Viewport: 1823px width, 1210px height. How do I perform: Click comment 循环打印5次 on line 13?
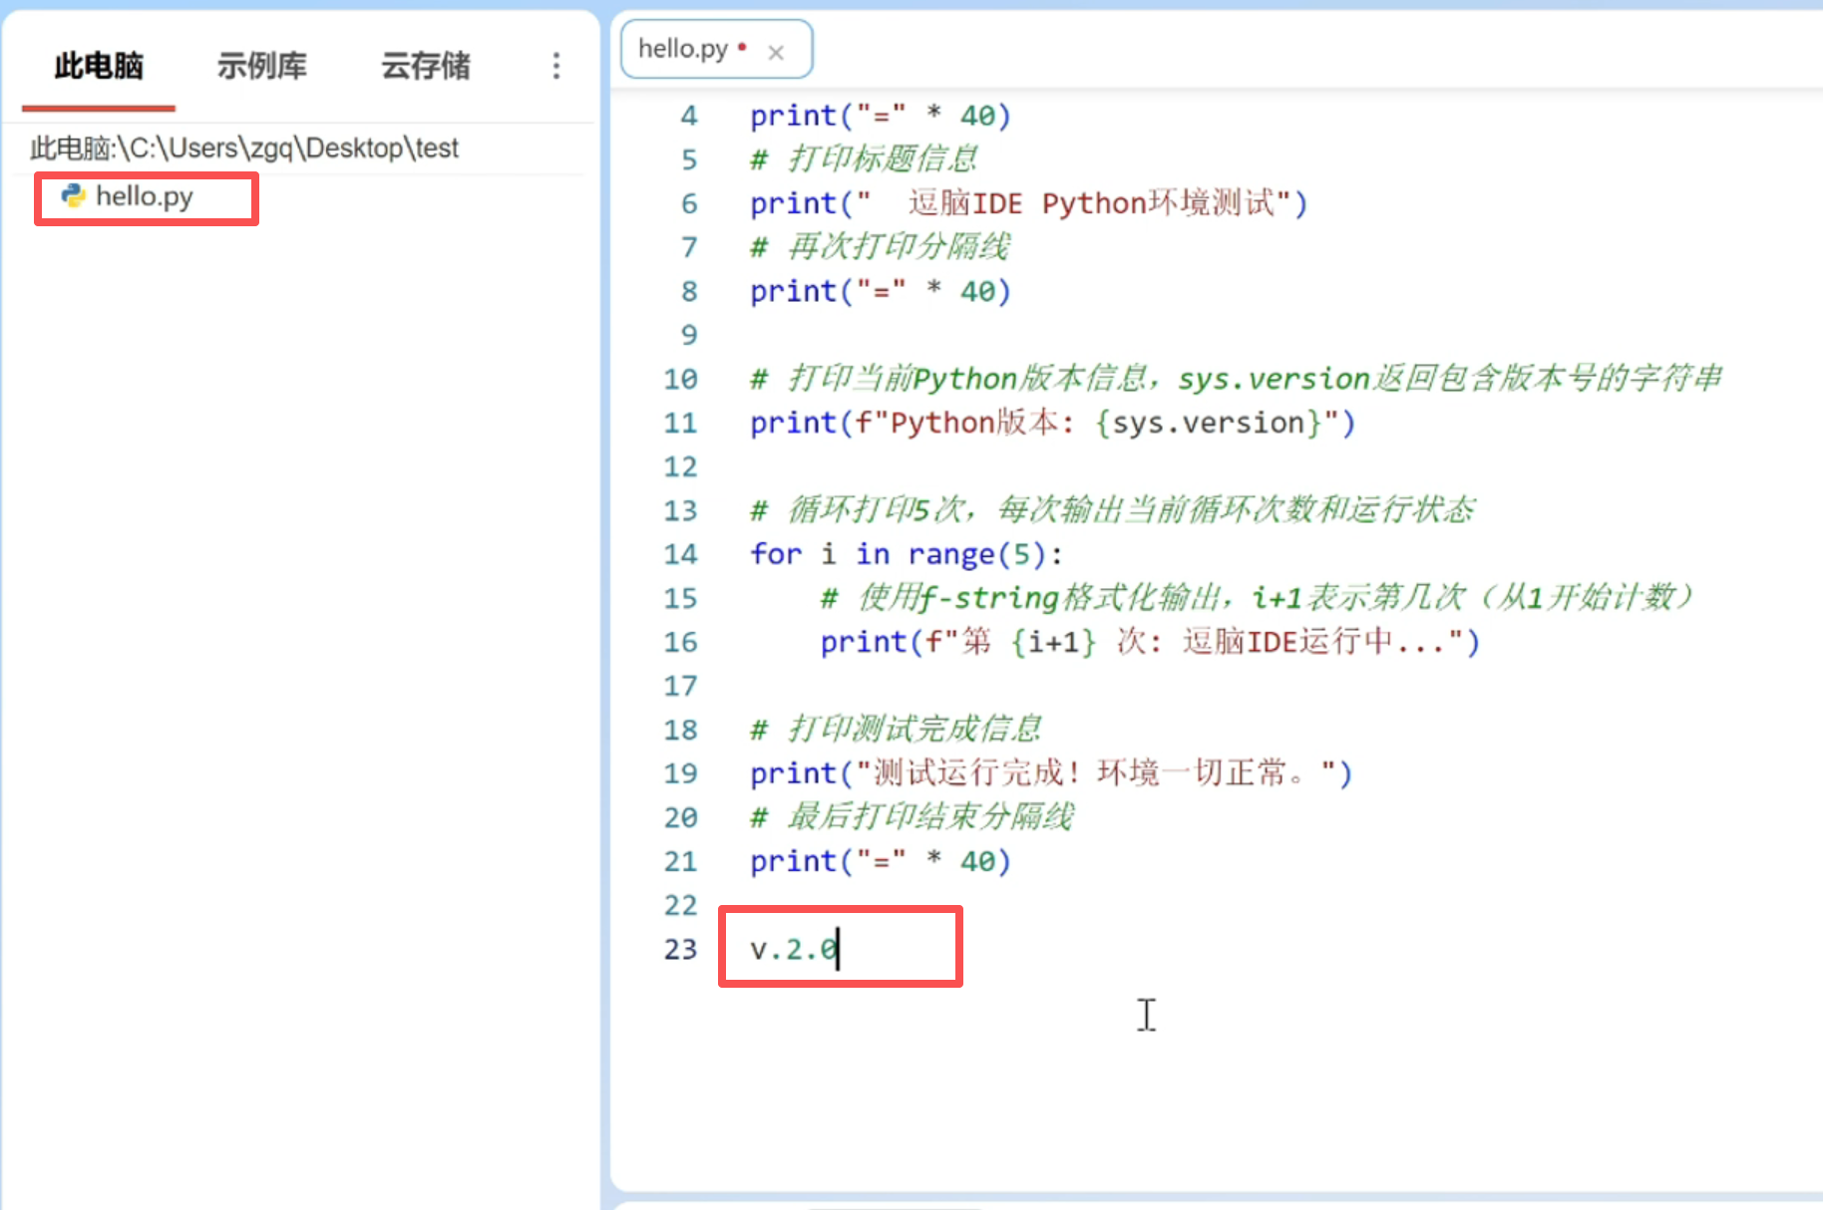pyautogui.click(x=1112, y=510)
